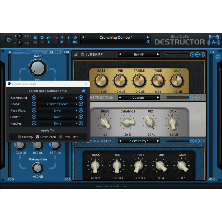Open the eQ curve display icon
The width and height of the screenshot is (222, 222).
point(75,42)
